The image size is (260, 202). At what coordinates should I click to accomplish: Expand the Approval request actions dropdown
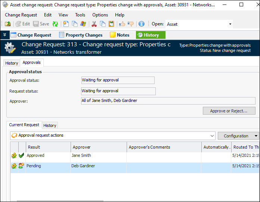[x=212, y=136]
